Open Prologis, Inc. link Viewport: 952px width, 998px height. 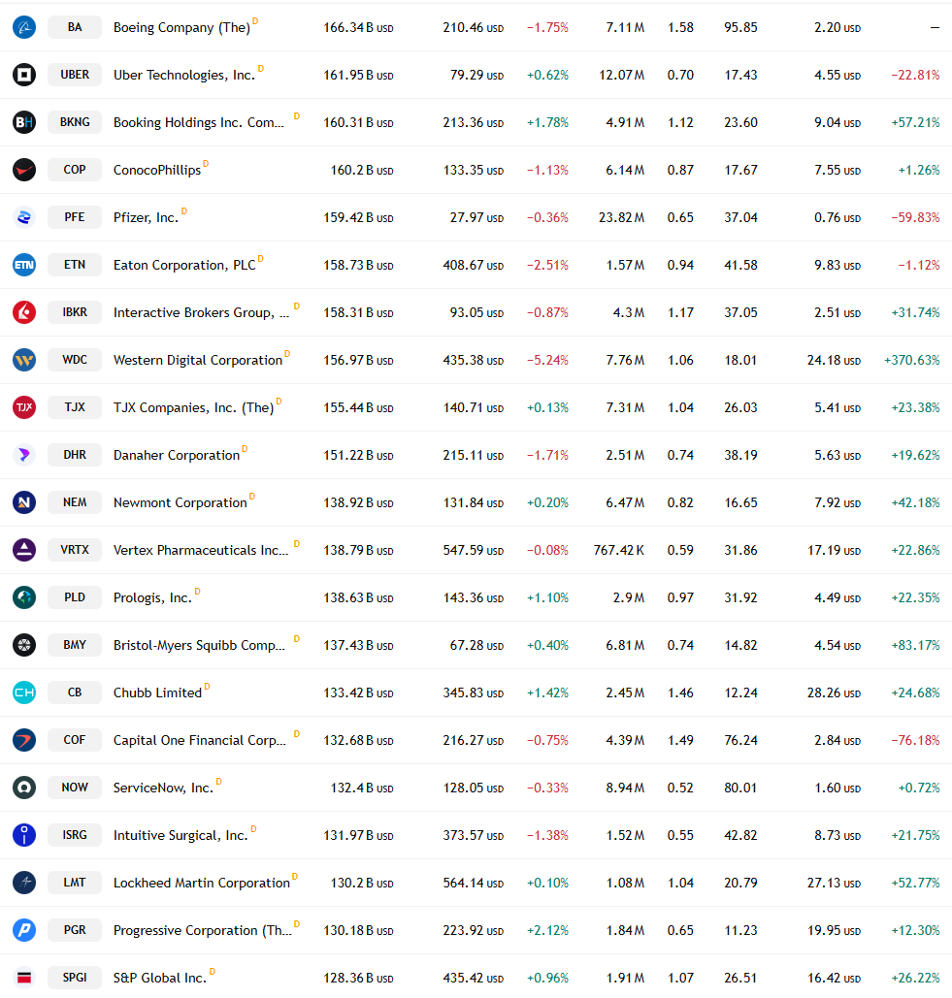point(152,598)
